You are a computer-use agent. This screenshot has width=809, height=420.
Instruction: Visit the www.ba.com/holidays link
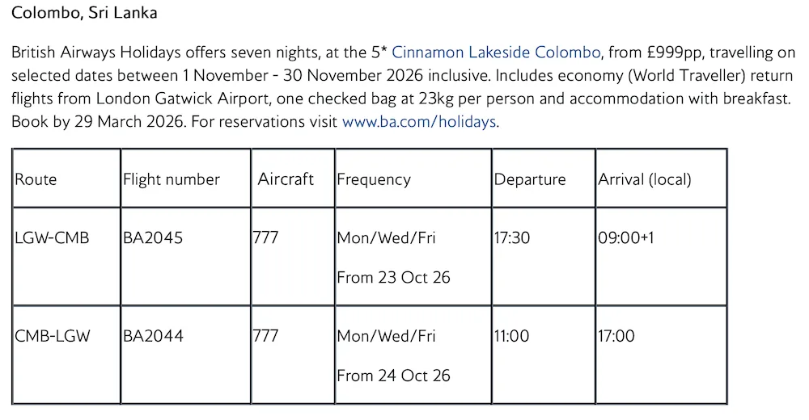pos(419,123)
